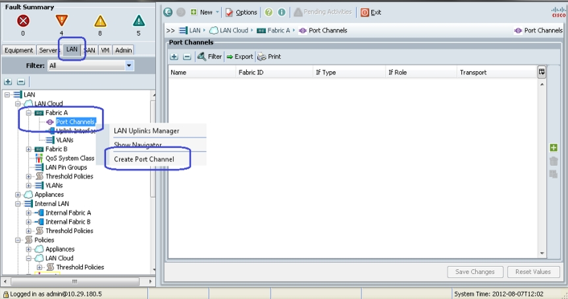Screen dimensions: 568x299
Task: Switch to the Admin tab
Action: [x=123, y=50]
